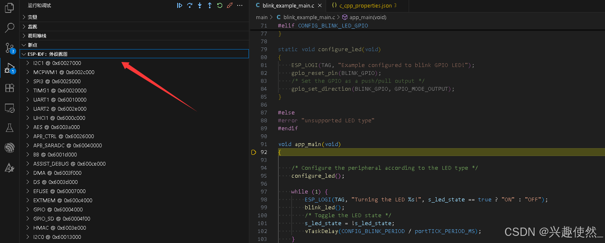
Task: Click 'vTaskDelay' on line 102
Action: [x=321, y=231]
